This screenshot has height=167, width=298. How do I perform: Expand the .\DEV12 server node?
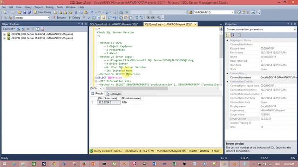click(4, 38)
